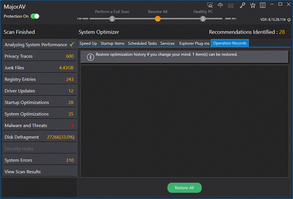Switch to the Services tab
Screen dimensions: 293x199
167,43
